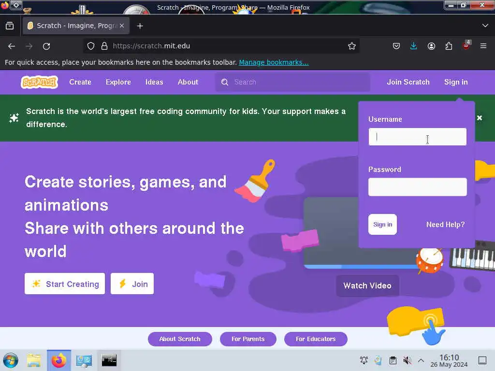Open a new tab with the plus button
Image resolution: width=495 pixels, height=371 pixels.
(x=140, y=26)
